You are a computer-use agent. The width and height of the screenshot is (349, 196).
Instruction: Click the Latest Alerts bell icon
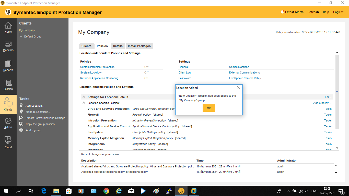[282, 12]
